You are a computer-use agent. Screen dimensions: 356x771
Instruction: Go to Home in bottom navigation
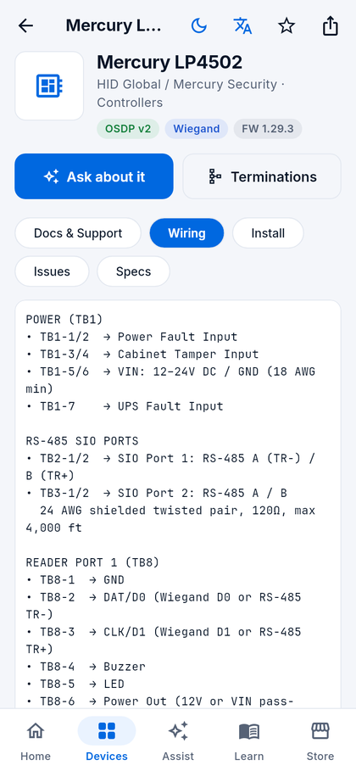coord(36,740)
